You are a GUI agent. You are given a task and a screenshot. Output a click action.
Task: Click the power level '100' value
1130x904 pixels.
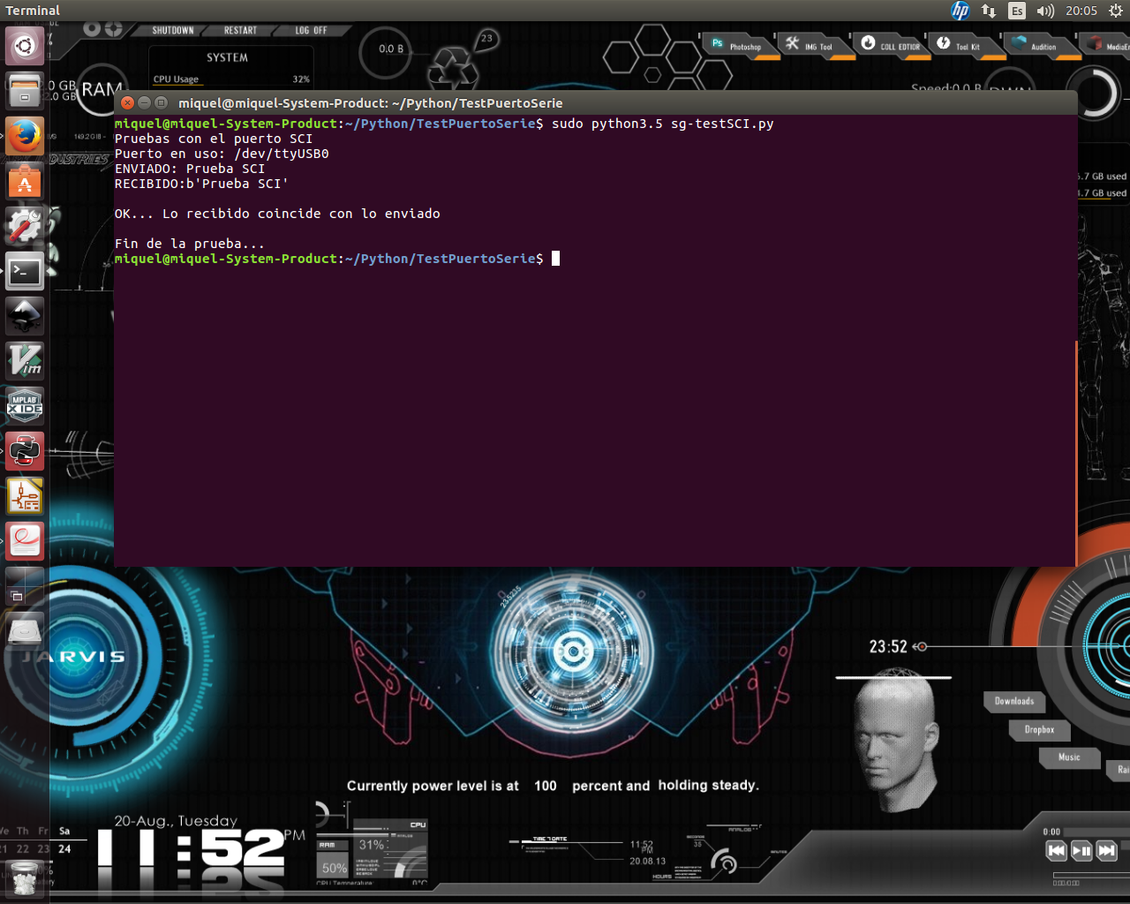tap(546, 786)
